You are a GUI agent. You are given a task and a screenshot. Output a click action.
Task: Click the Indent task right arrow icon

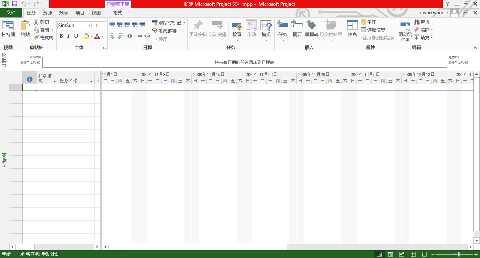point(120,36)
